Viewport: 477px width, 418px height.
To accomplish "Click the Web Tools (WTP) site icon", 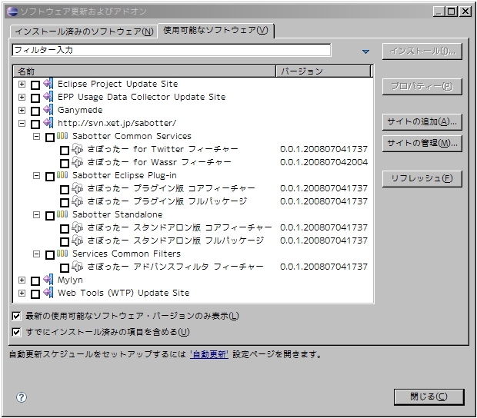I will coord(48,293).
